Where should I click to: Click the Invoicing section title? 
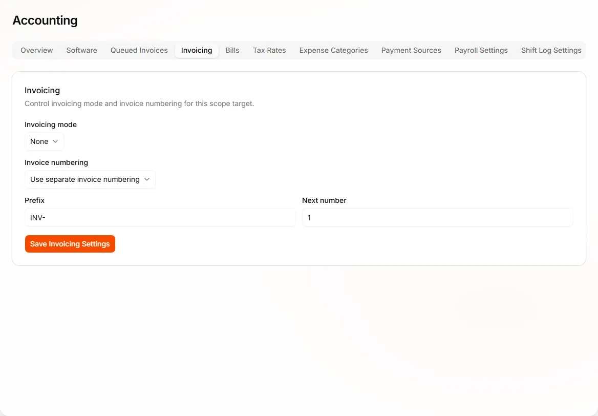pos(42,91)
